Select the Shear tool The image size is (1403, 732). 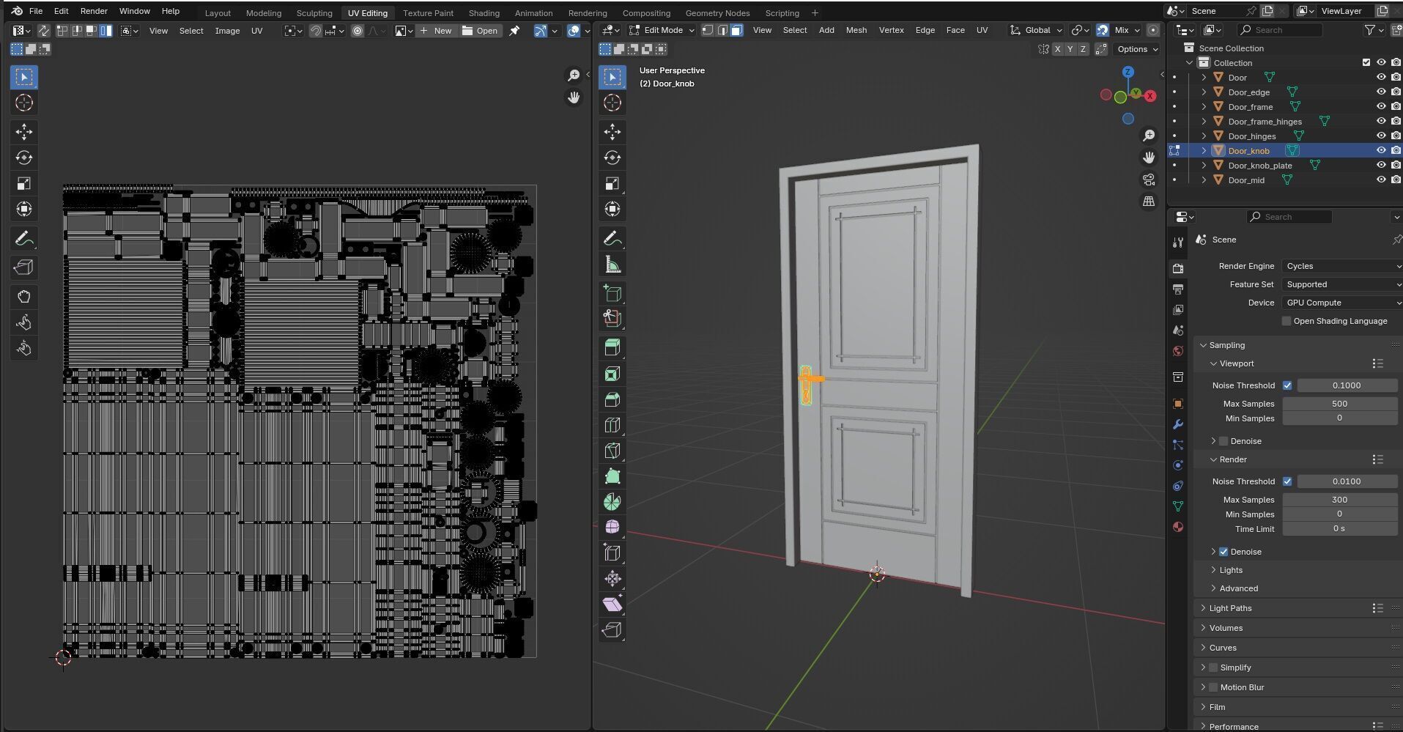(612, 605)
